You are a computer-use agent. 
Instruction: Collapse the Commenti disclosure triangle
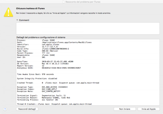pyautogui.click(x=17, y=20)
